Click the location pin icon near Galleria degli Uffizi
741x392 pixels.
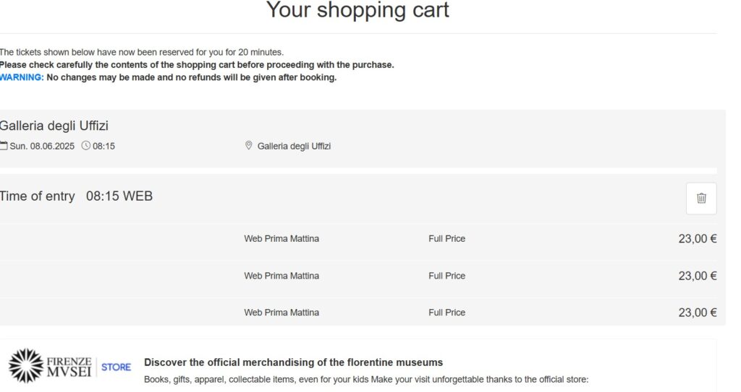[x=249, y=145]
